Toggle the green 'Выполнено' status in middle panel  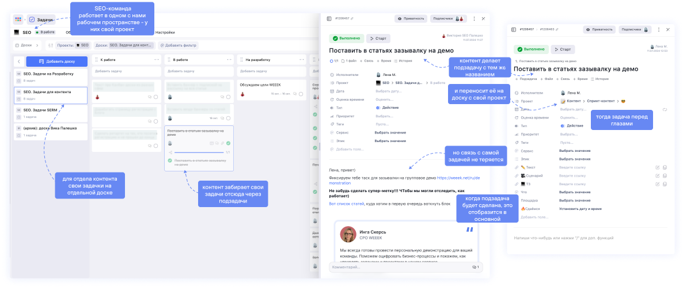346,39
